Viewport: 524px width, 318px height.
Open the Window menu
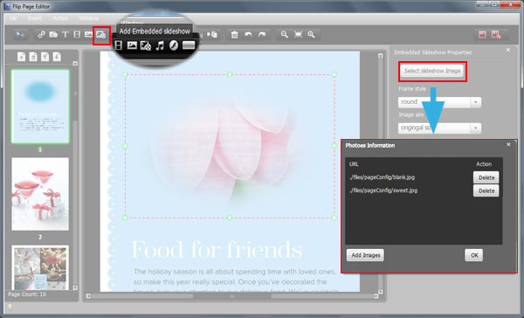89,18
